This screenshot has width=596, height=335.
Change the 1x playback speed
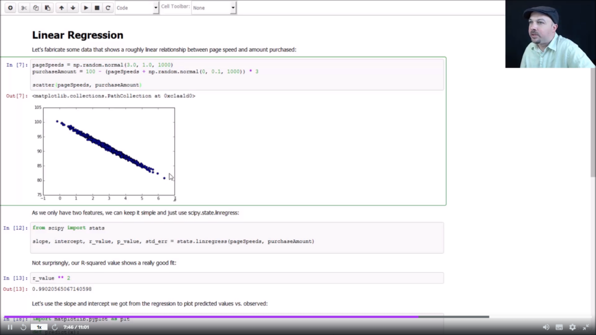[x=39, y=327]
